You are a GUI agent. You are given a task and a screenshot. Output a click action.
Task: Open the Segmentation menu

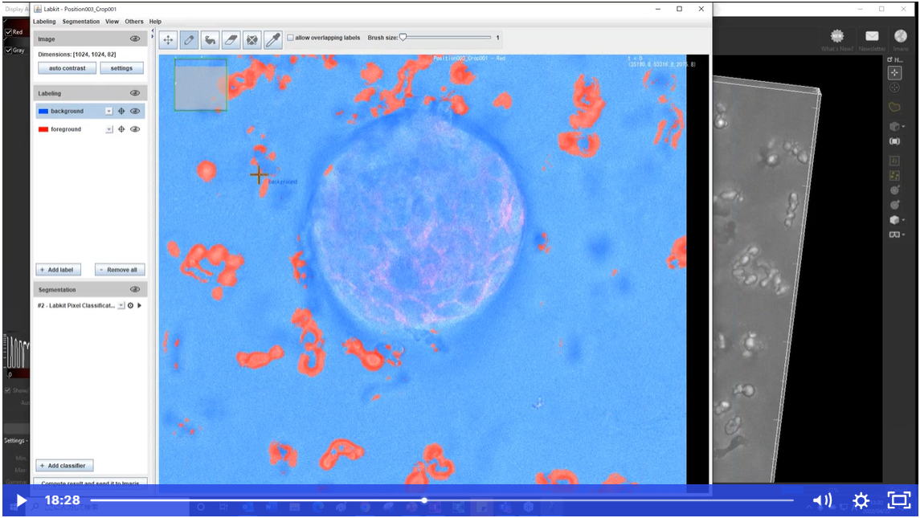coord(81,22)
